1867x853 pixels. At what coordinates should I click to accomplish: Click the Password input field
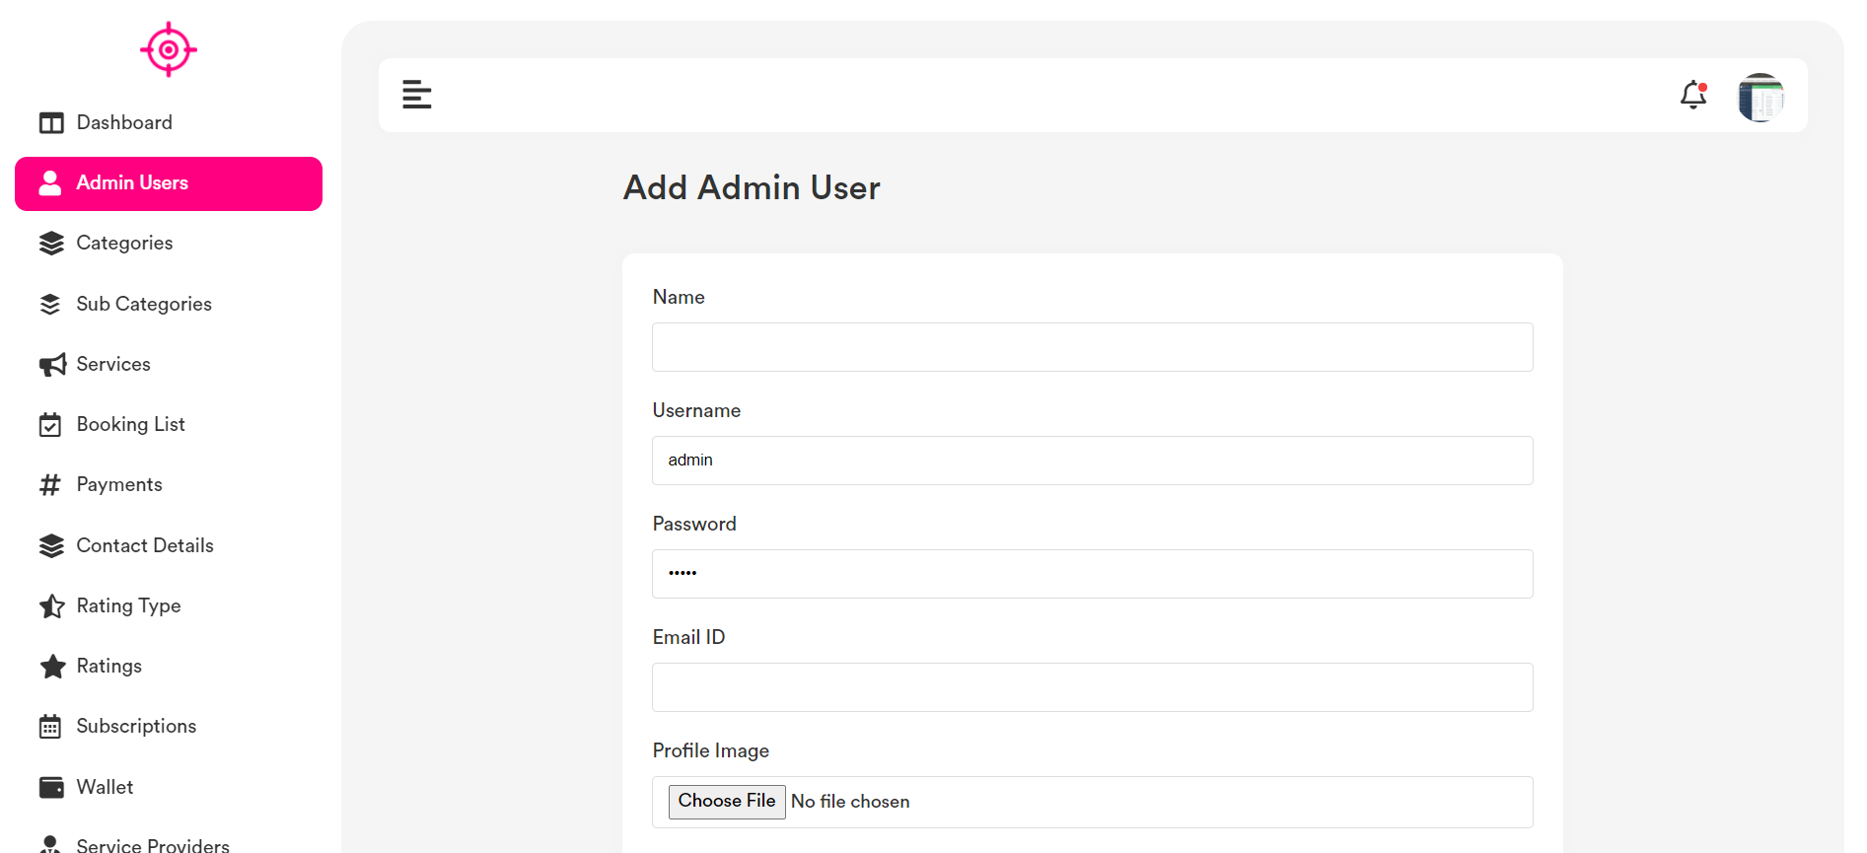[x=1092, y=574]
